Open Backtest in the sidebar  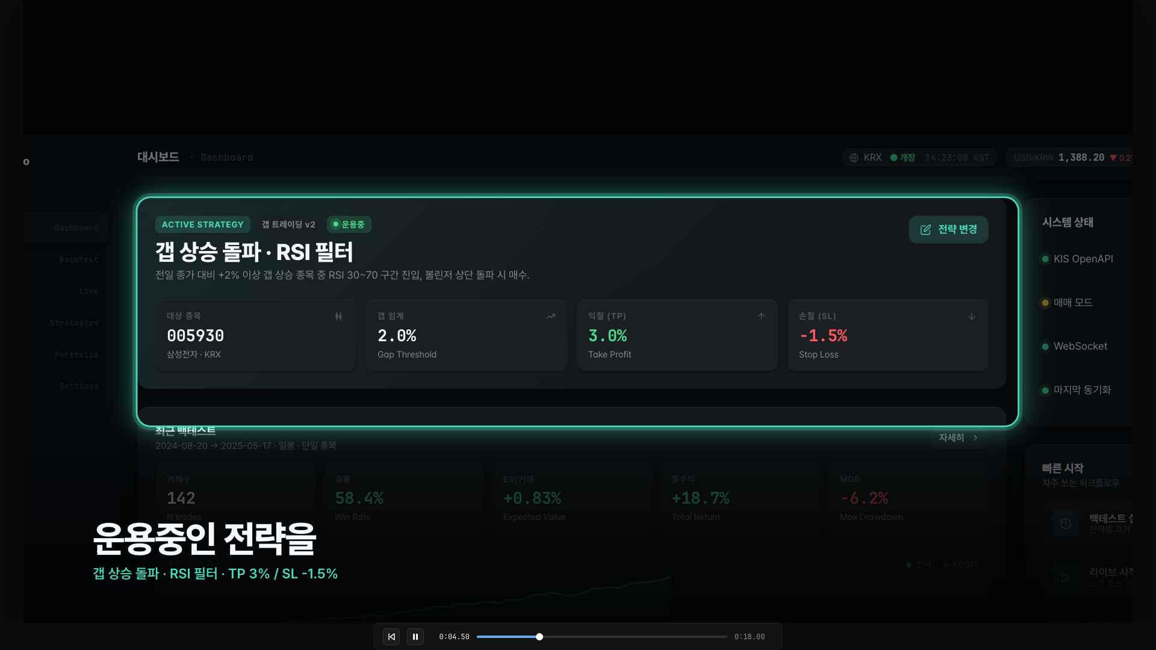(x=78, y=259)
